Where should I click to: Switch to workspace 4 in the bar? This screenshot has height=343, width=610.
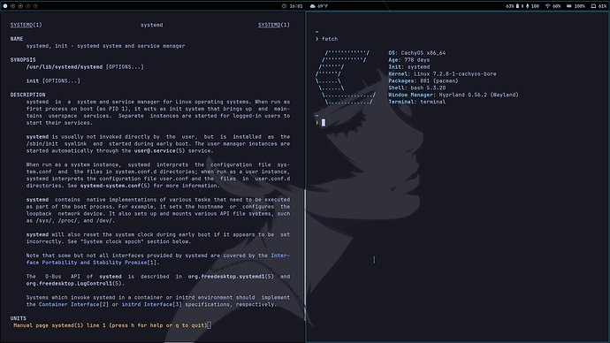(28, 6)
